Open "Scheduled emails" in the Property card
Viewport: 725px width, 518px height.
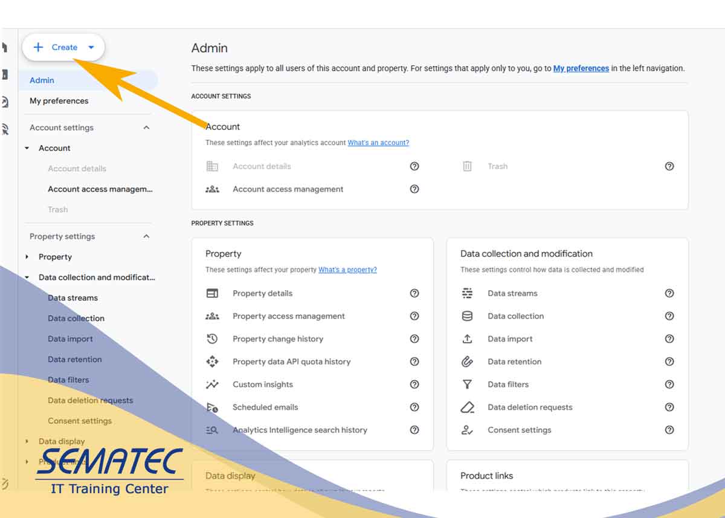point(265,407)
